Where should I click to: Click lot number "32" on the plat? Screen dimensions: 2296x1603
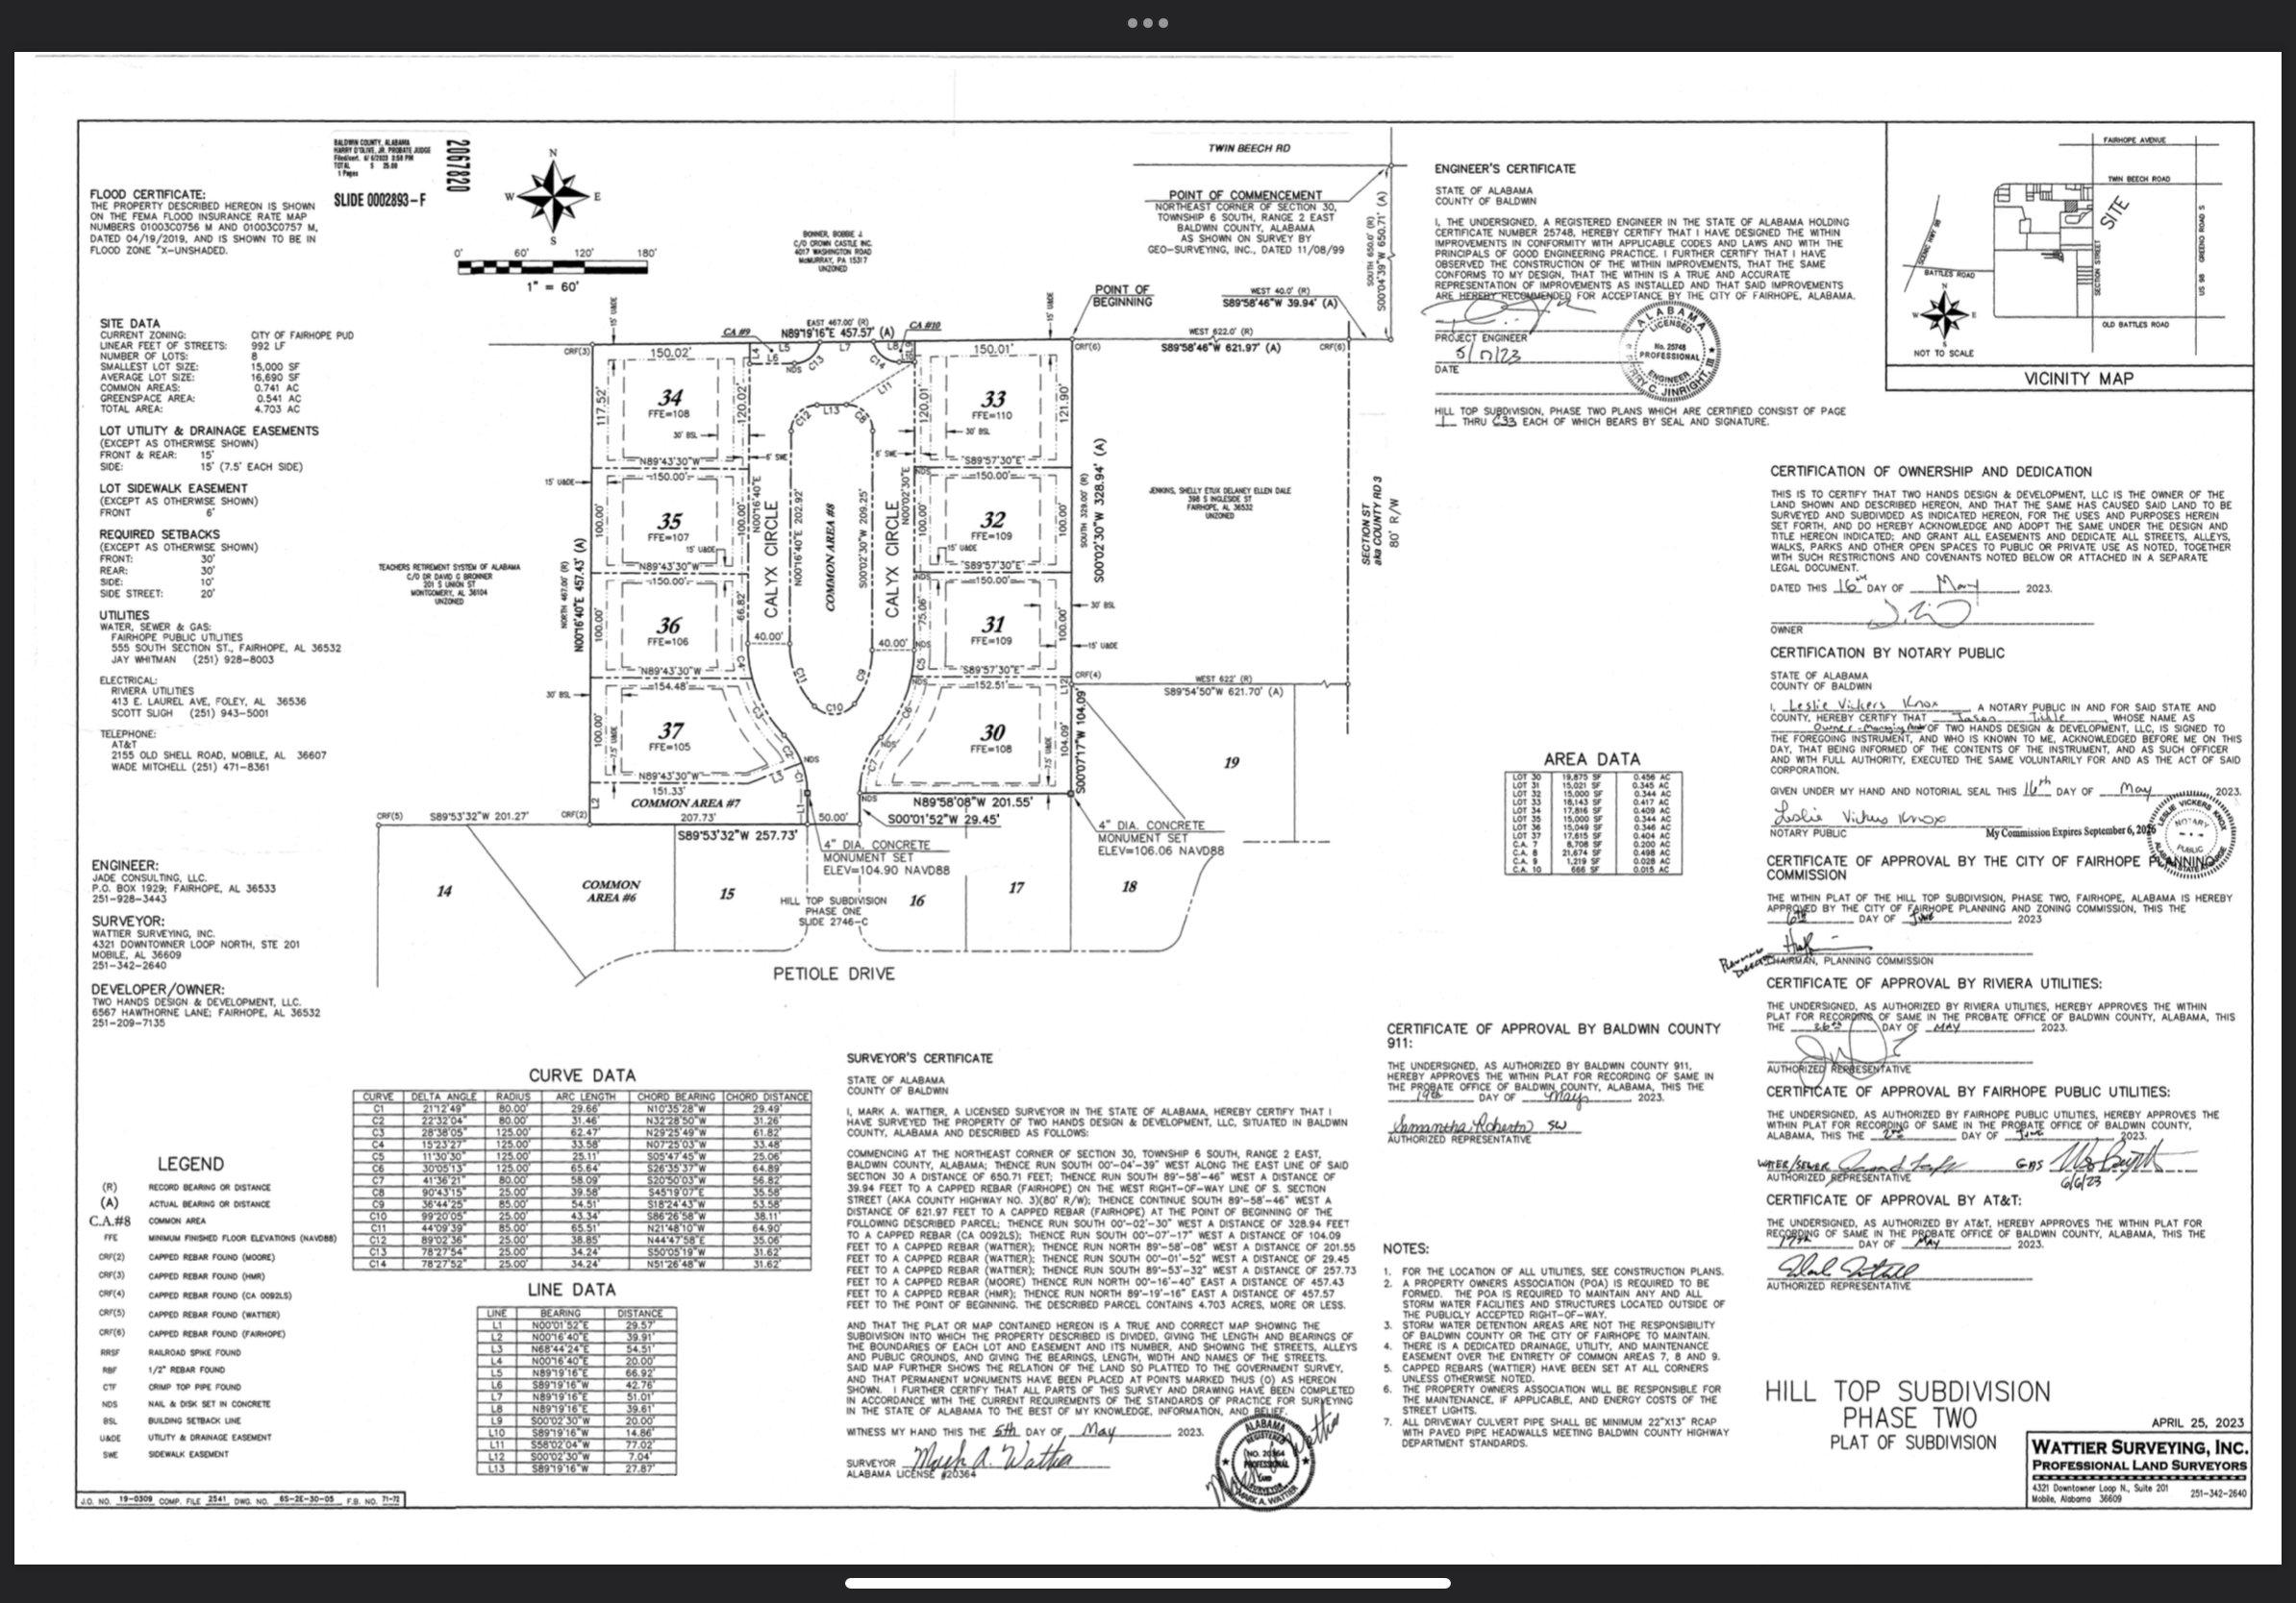[x=993, y=520]
